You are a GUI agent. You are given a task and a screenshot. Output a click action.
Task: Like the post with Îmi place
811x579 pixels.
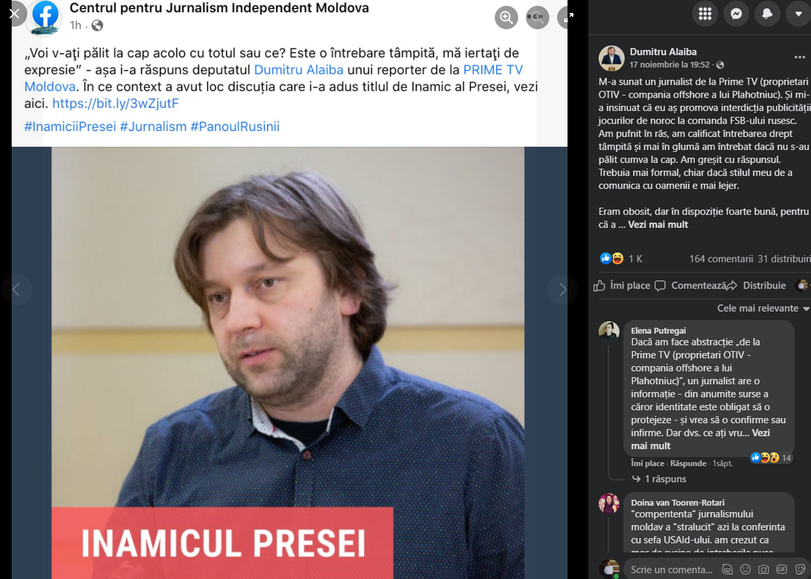coord(623,286)
